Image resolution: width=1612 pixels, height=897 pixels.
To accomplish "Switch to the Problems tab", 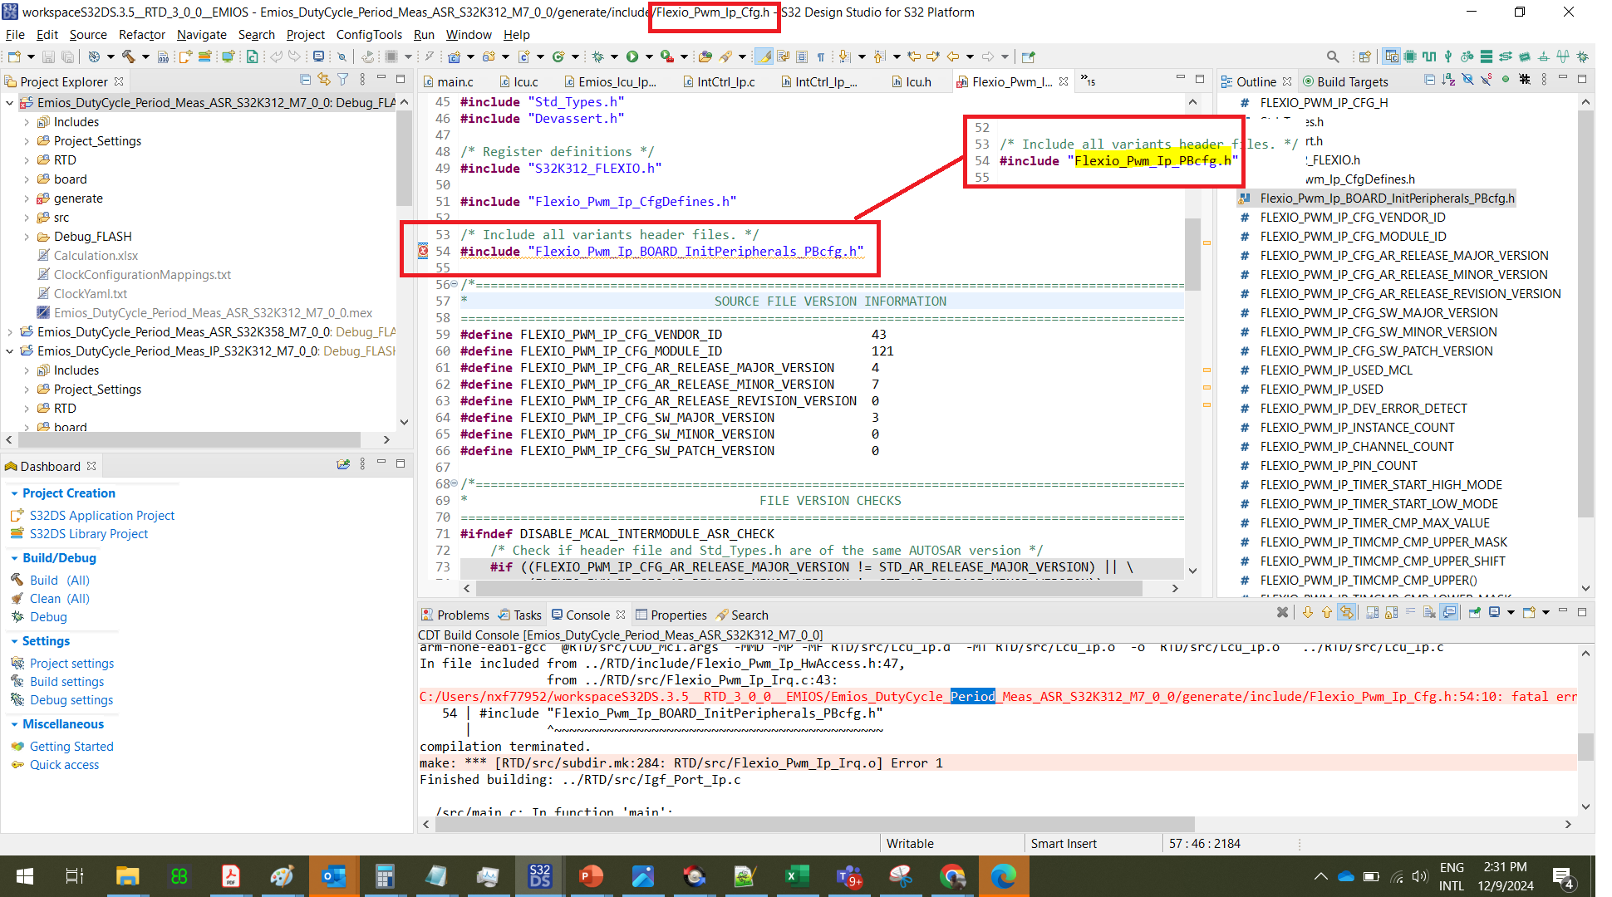I will pos(463,615).
